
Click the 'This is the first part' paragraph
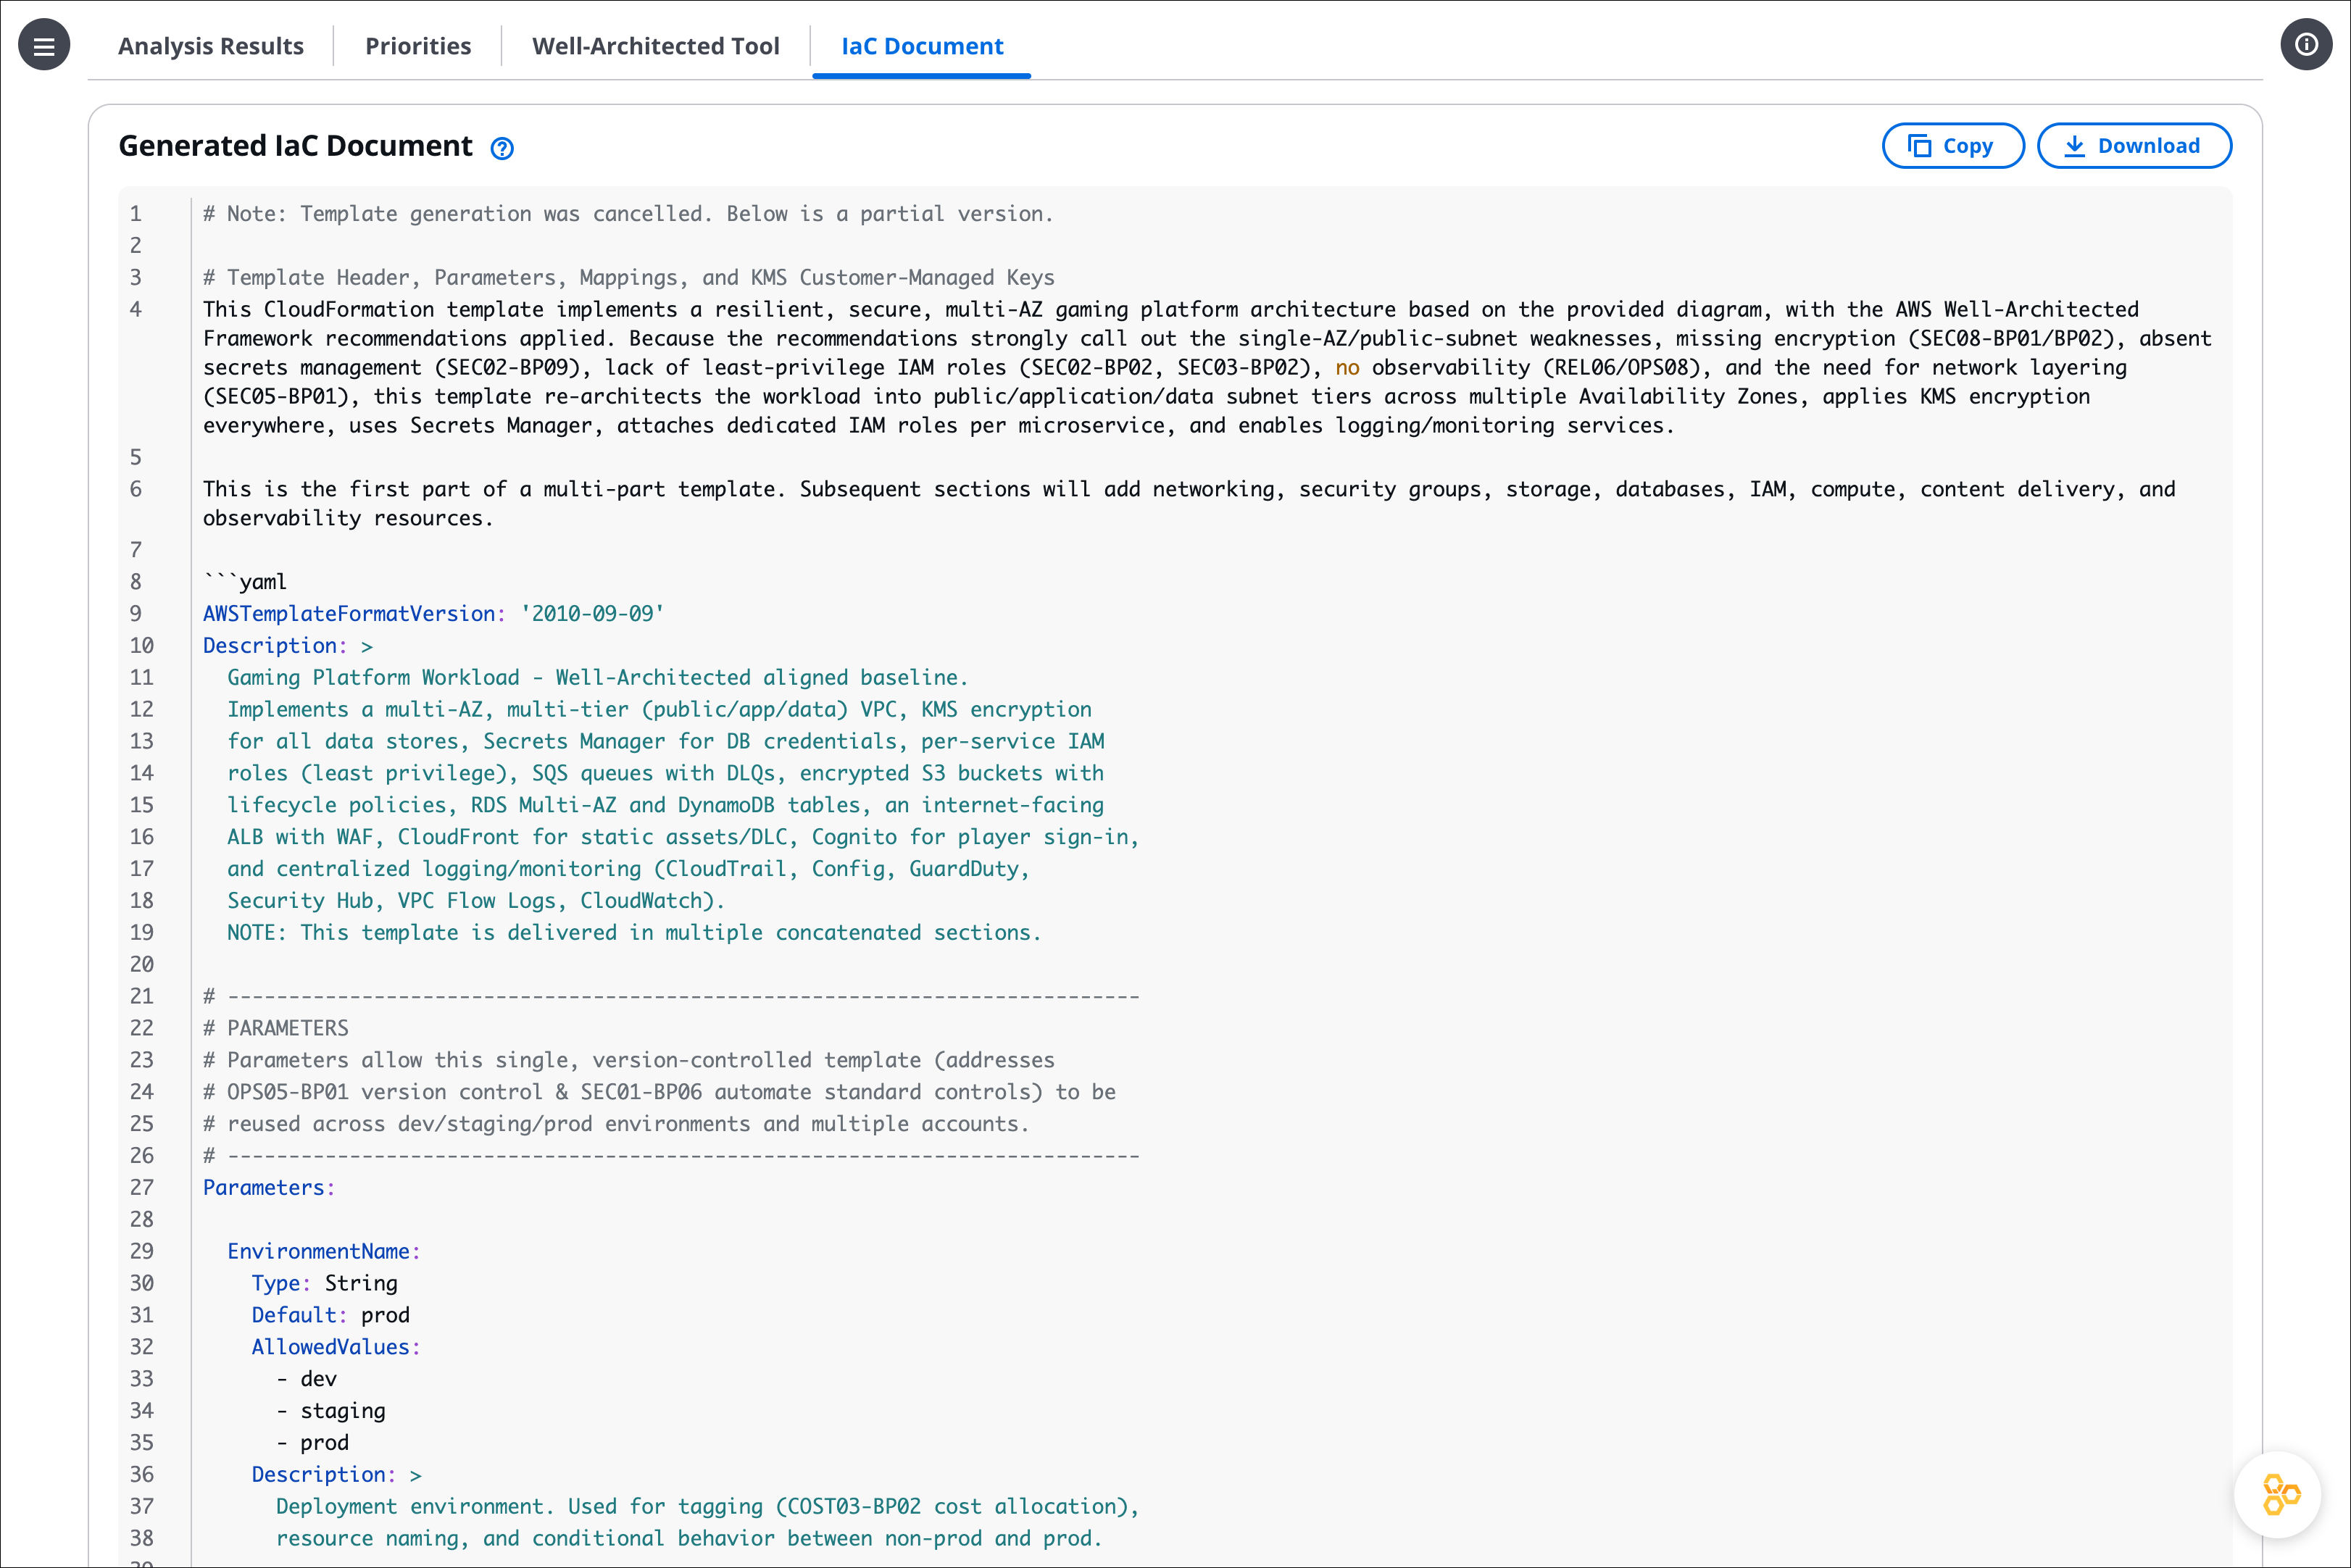point(1189,504)
